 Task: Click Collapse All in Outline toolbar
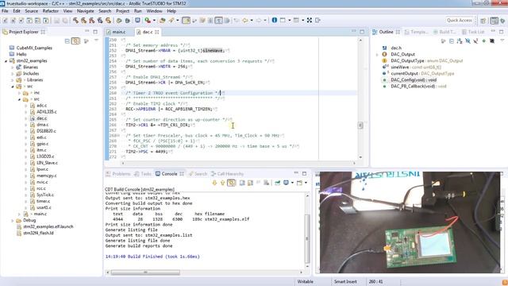click(452, 41)
